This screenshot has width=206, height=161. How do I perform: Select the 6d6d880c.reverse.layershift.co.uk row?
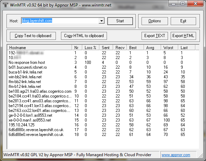[103, 130]
